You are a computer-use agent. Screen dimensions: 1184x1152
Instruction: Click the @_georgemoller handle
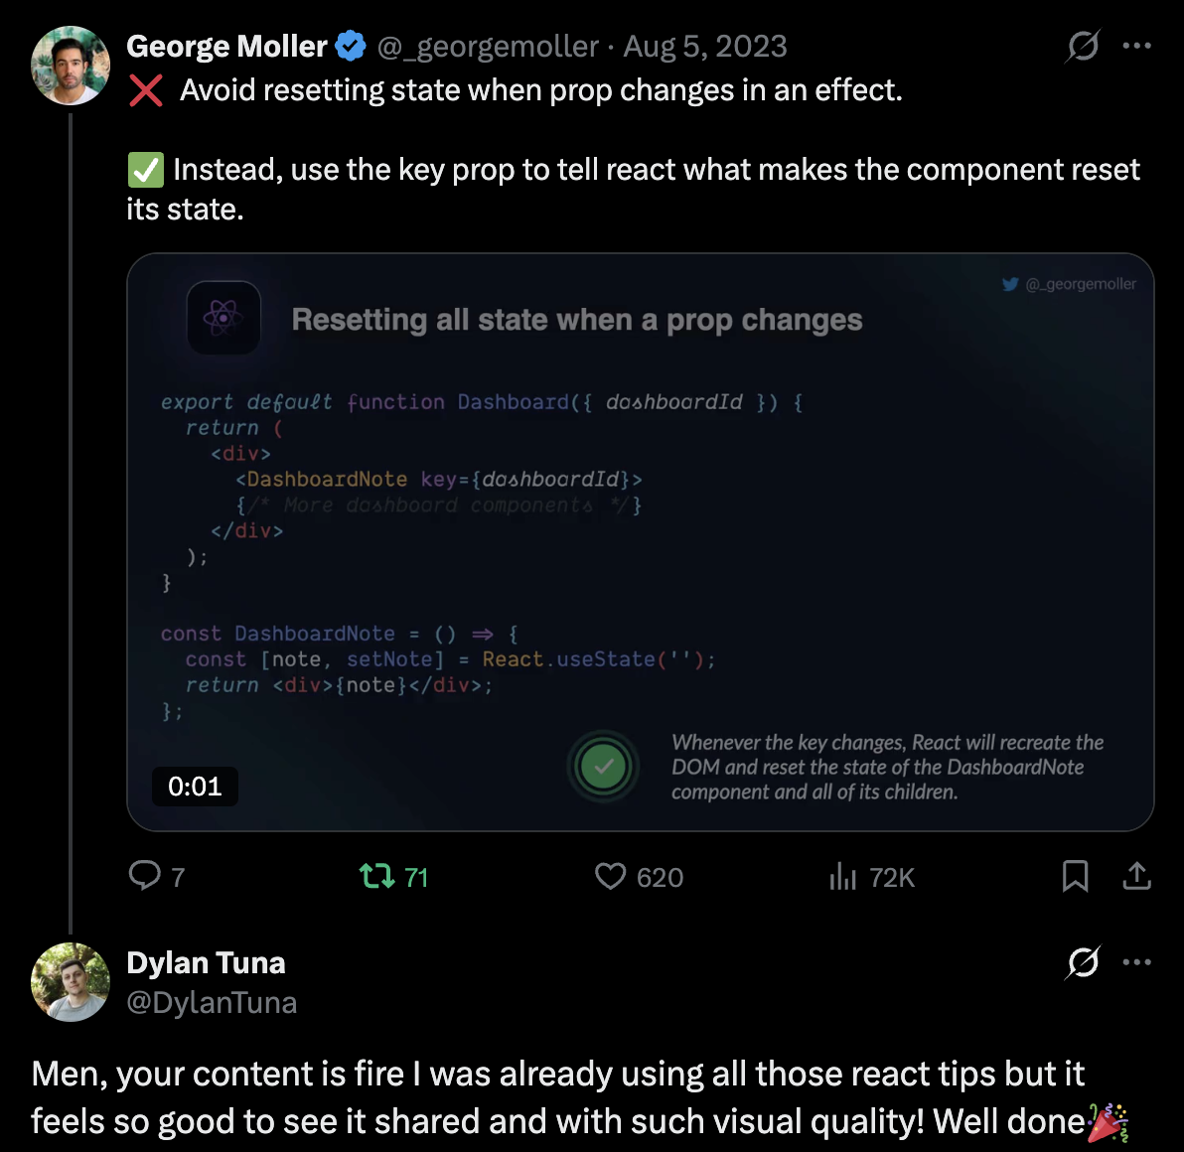coord(488,46)
